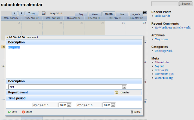Open Hello world! link in Recent Comments
194x120 pixels.
tap(184, 28)
